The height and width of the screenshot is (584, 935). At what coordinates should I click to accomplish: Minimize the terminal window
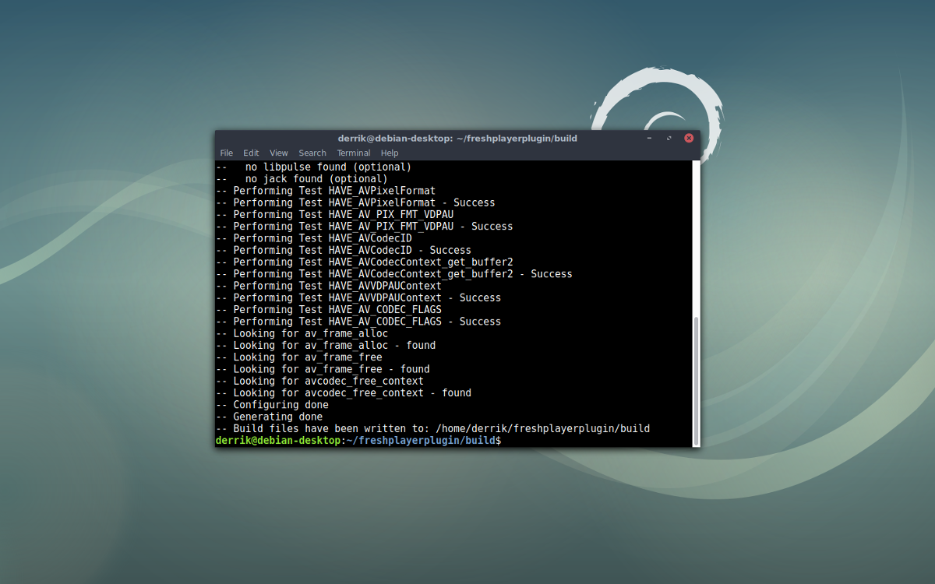click(649, 138)
